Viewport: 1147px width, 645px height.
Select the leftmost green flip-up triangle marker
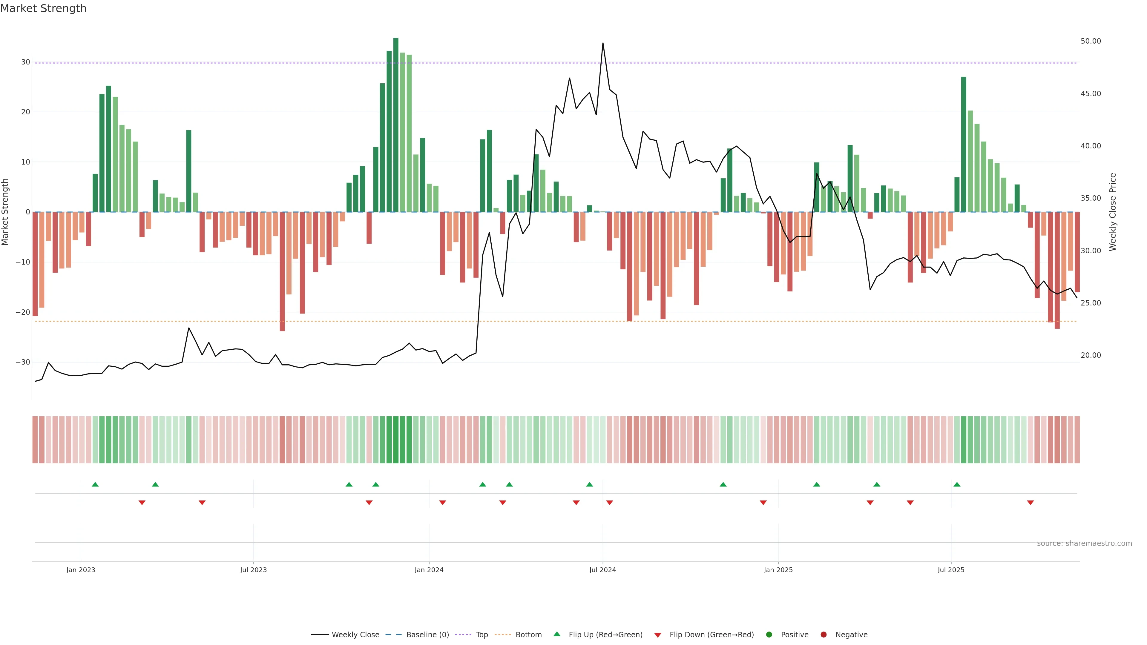pos(95,484)
